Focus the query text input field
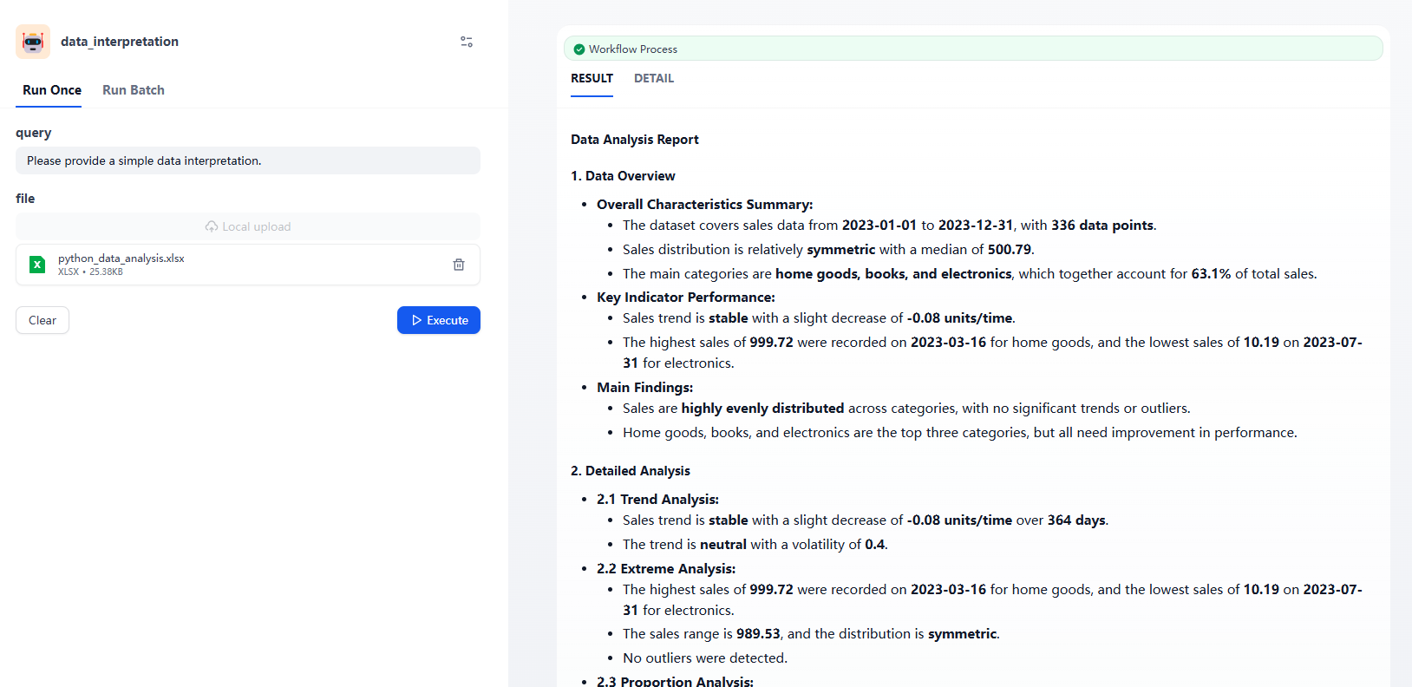Image resolution: width=1412 pixels, height=687 pixels. pyautogui.click(x=248, y=160)
